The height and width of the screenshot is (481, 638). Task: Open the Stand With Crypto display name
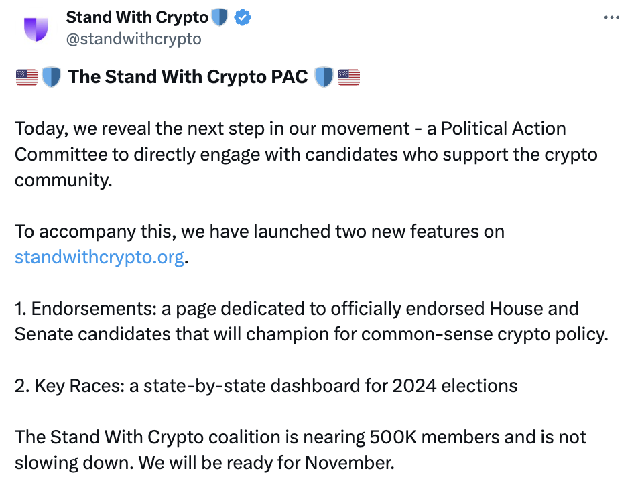[137, 18]
